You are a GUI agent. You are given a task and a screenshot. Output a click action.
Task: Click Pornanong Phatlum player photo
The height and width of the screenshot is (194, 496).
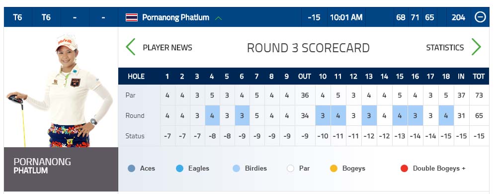click(x=61, y=90)
